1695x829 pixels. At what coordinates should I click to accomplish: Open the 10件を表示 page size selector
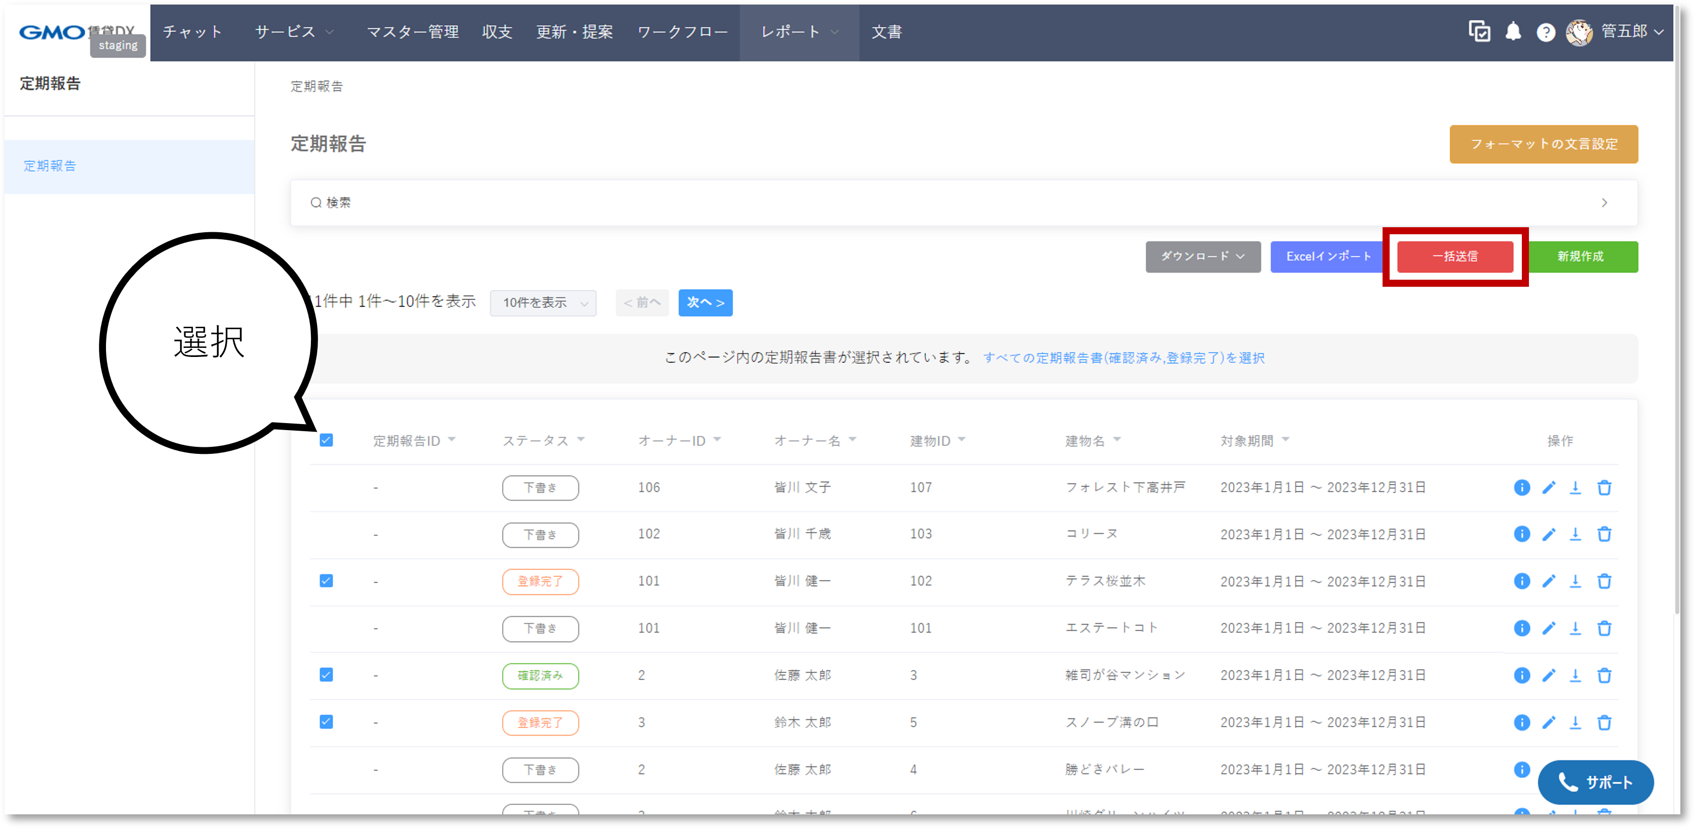[x=543, y=302]
